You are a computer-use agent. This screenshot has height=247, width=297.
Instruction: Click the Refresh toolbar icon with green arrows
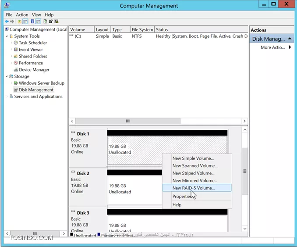(x=45, y=21)
